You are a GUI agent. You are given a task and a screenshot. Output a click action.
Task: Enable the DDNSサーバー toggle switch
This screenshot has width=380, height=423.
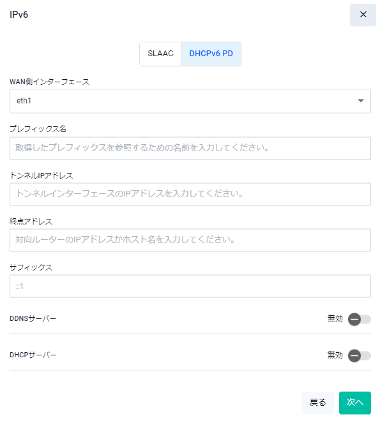tap(359, 320)
